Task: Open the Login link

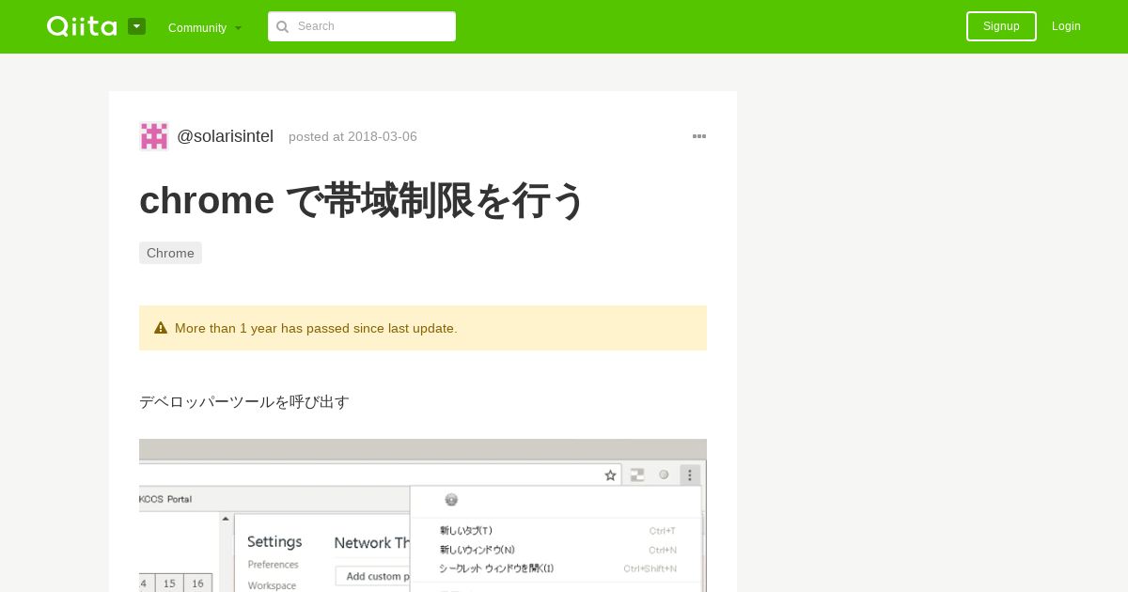Action: coord(1066,26)
